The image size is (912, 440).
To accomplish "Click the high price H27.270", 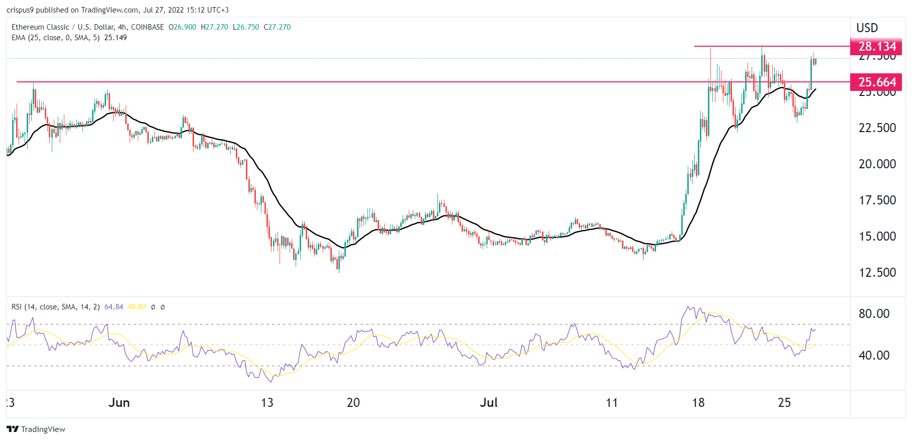I will click(x=215, y=27).
